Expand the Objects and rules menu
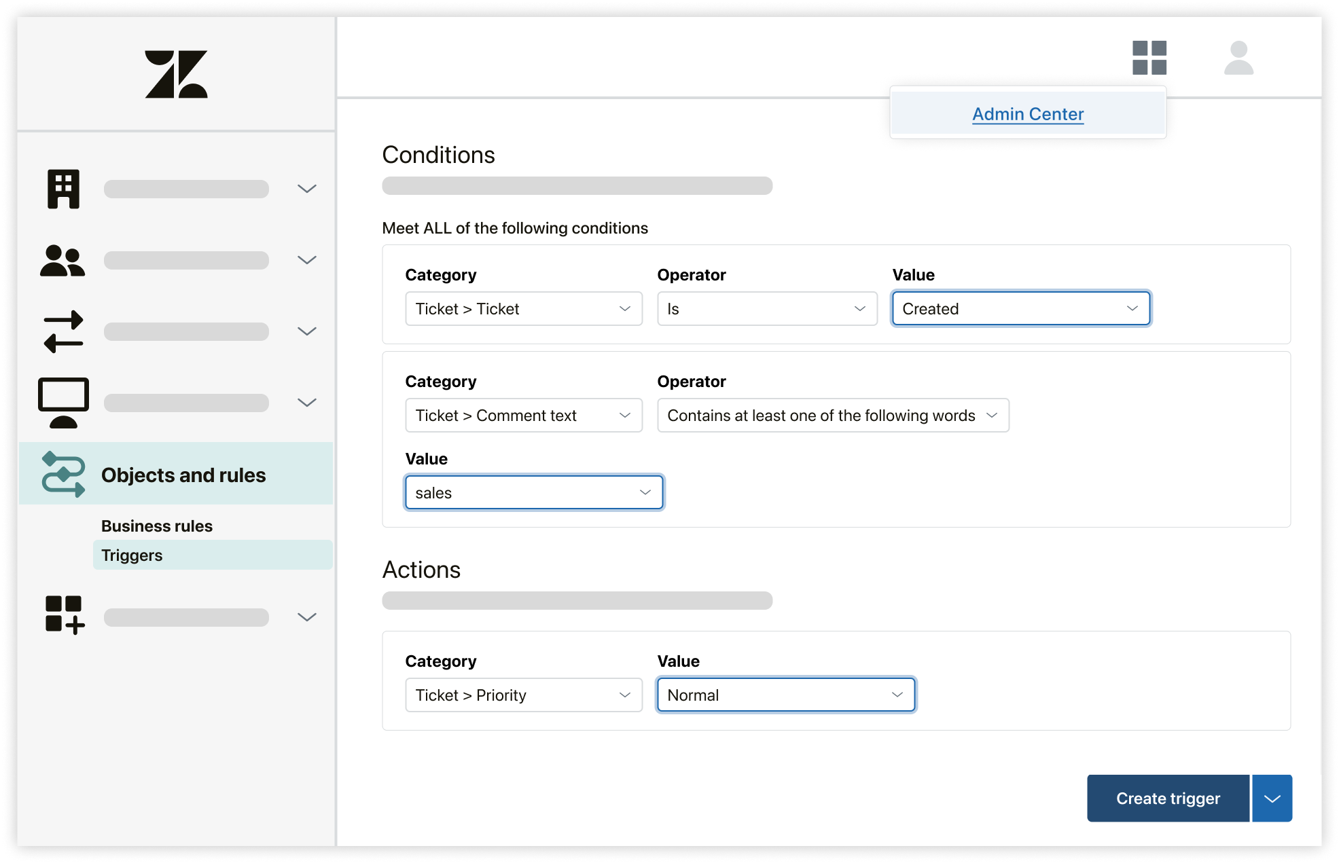 [x=181, y=475]
